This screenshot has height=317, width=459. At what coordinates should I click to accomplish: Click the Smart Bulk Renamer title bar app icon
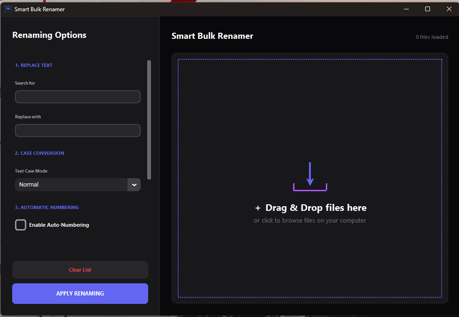click(8, 9)
